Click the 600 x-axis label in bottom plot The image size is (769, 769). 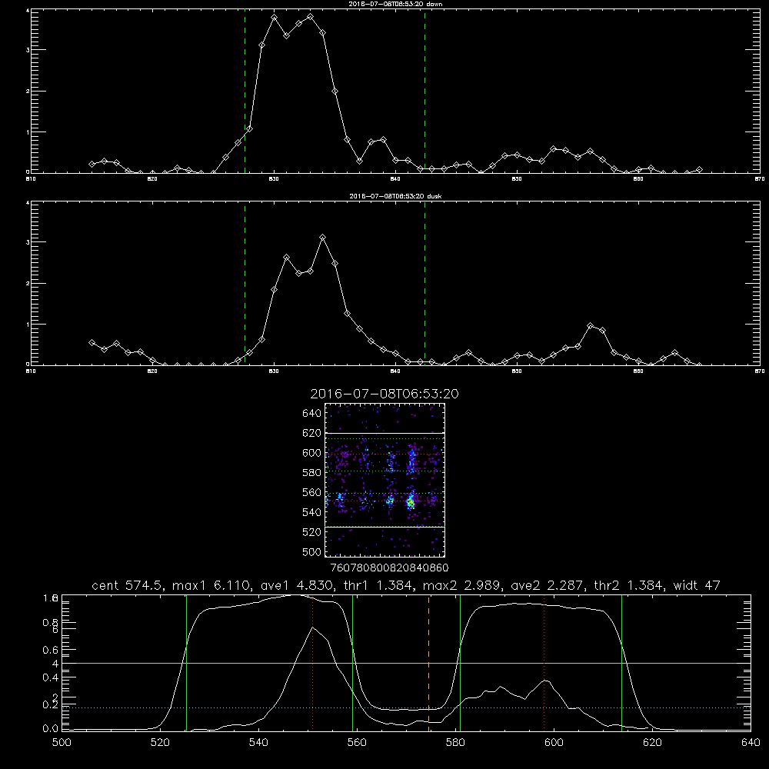pyautogui.click(x=554, y=743)
